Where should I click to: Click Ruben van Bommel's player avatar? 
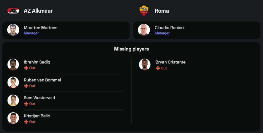13,83
